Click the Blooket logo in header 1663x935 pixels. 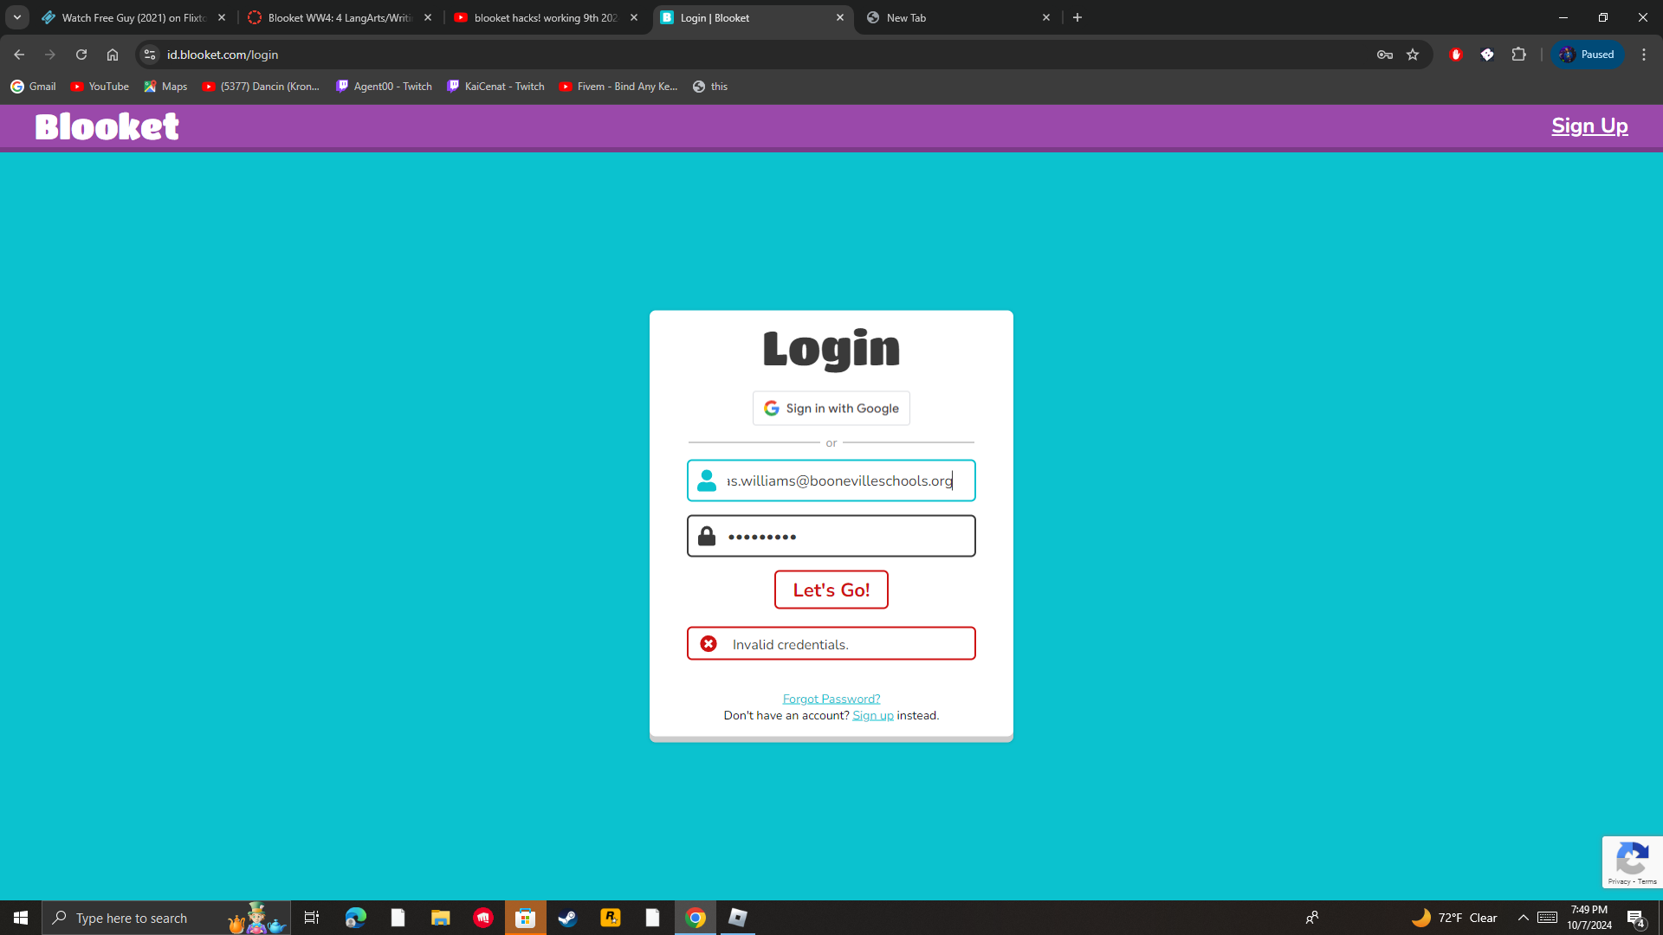[x=107, y=126]
